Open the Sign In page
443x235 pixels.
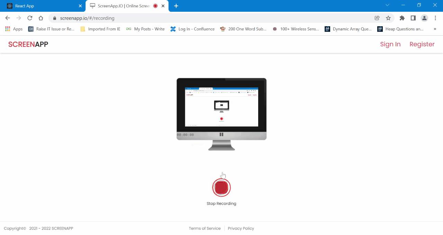pos(390,44)
